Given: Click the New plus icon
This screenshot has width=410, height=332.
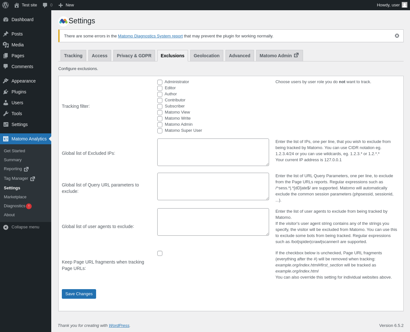Looking at the screenshot, I should (61, 5).
